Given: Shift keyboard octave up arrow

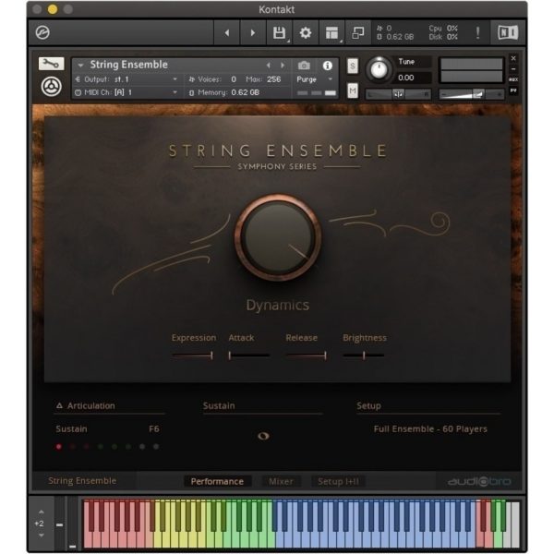Looking at the screenshot, I should click(x=42, y=512).
